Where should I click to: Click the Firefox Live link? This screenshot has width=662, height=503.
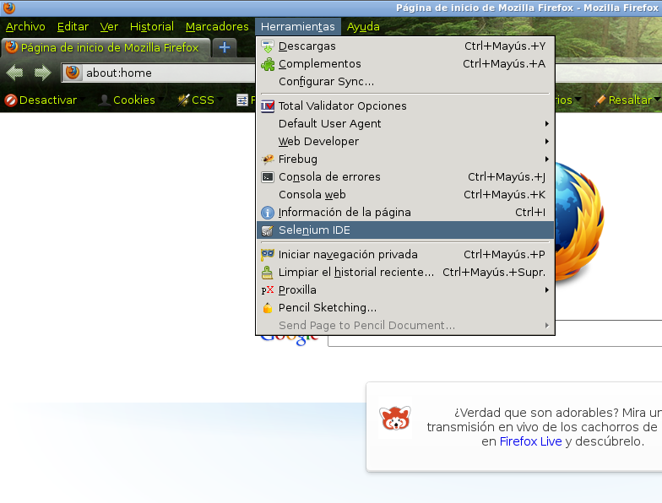(x=530, y=441)
